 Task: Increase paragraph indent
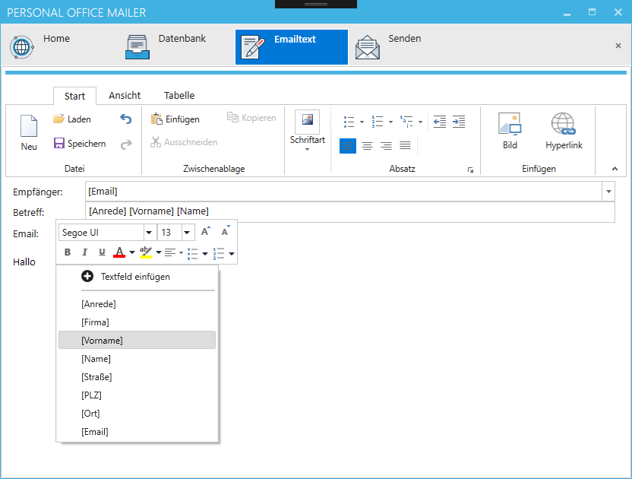[x=459, y=122]
